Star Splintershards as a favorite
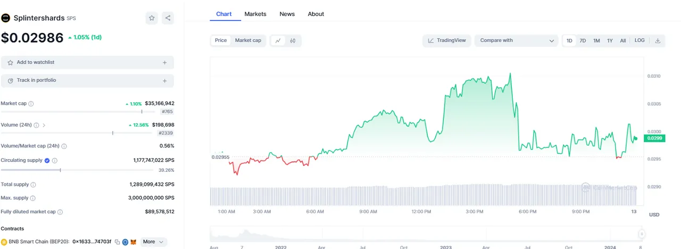 coord(152,18)
